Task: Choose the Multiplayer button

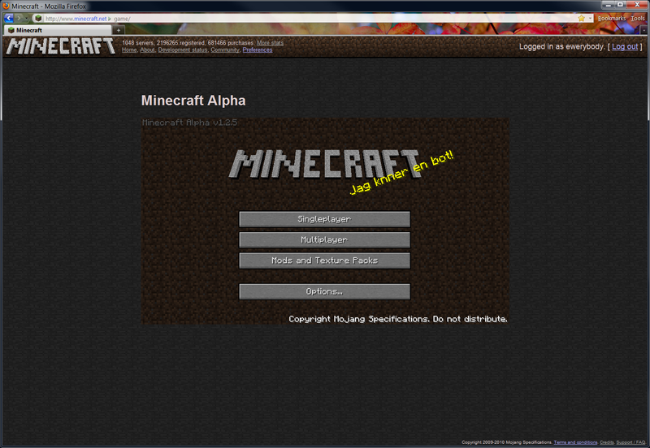Action: pos(324,239)
